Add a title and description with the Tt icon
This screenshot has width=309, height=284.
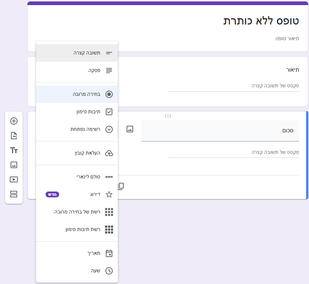(x=13, y=150)
